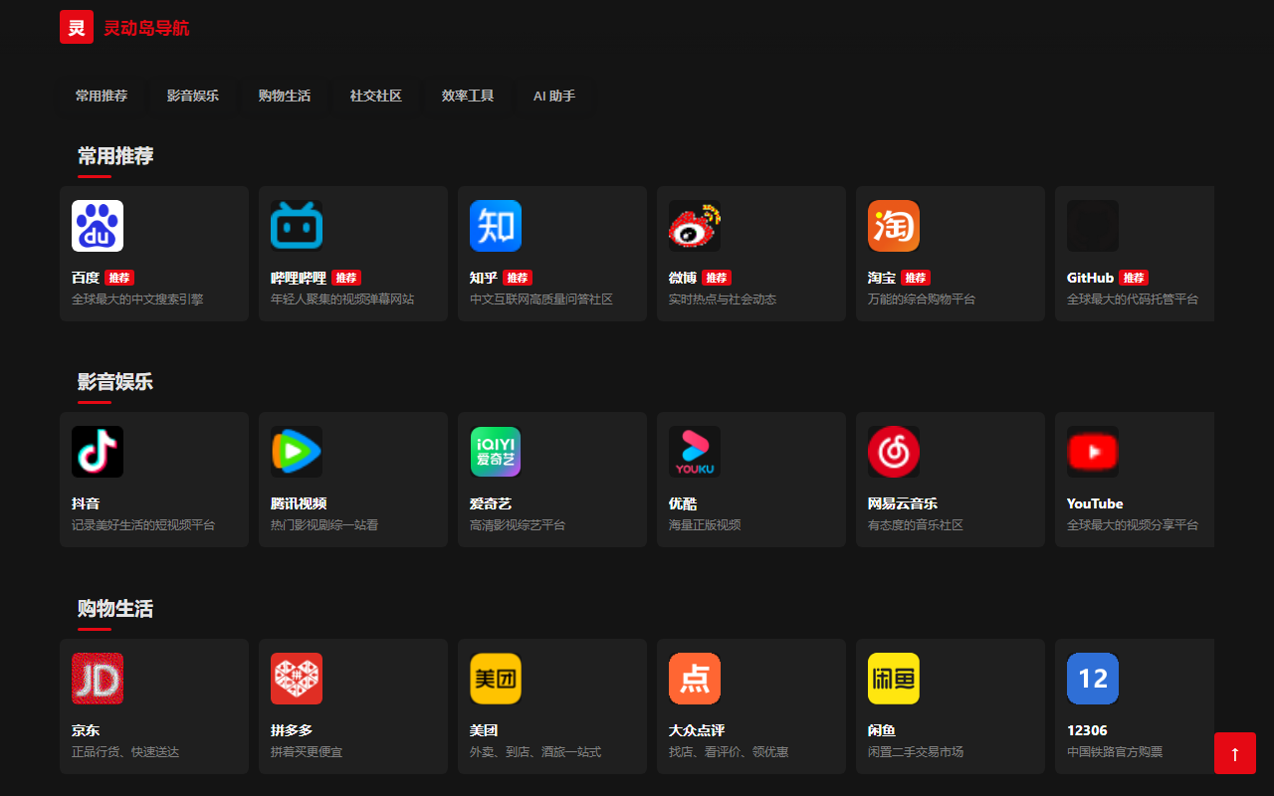Click the YouTube play icon
The width and height of the screenshot is (1274, 796).
(1093, 452)
